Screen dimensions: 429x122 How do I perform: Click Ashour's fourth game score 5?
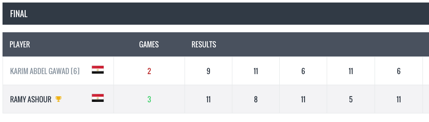point(351,99)
